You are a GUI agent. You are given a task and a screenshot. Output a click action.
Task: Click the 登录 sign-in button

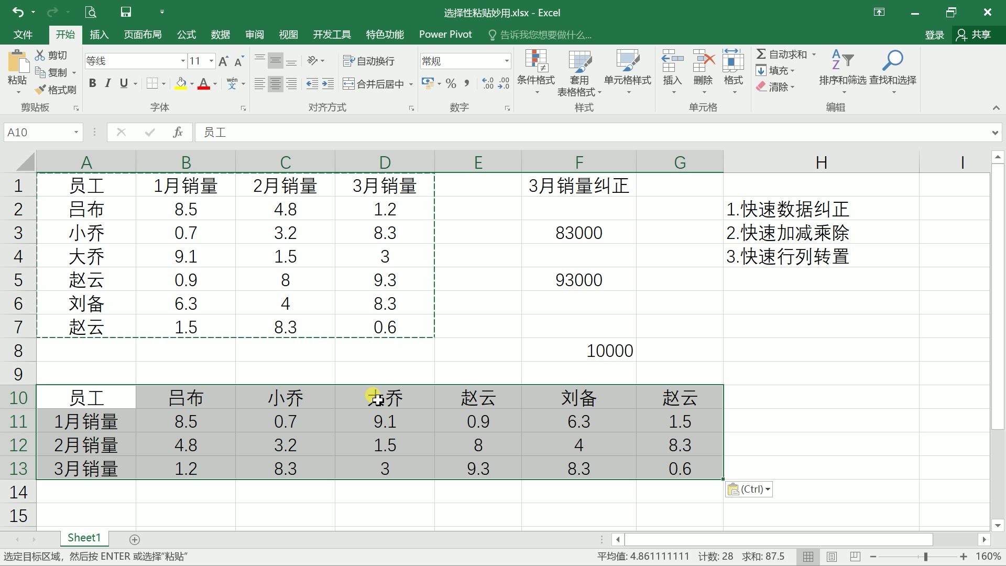934,35
